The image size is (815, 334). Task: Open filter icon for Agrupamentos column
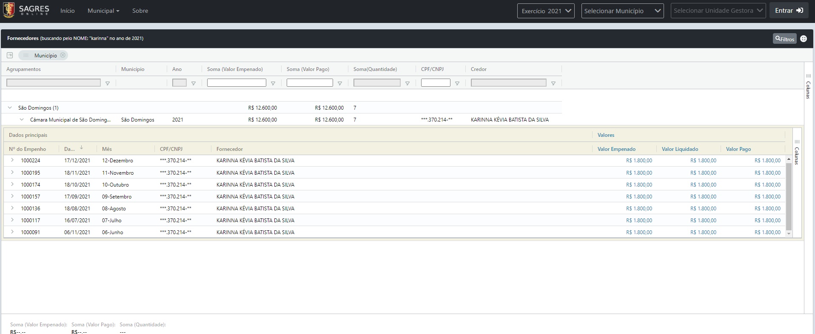[x=108, y=83]
